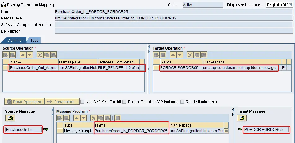Click the Description field

click(174, 31)
